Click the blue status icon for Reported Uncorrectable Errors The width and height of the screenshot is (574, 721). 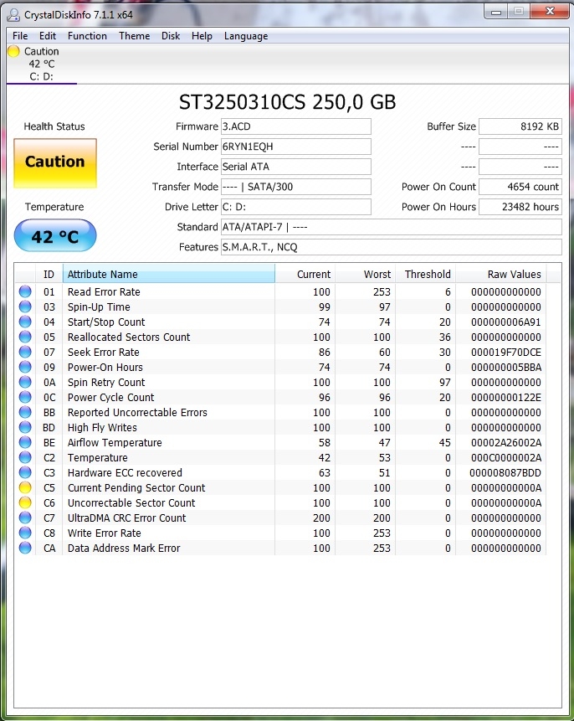pyautogui.click(x=25, y=412)
